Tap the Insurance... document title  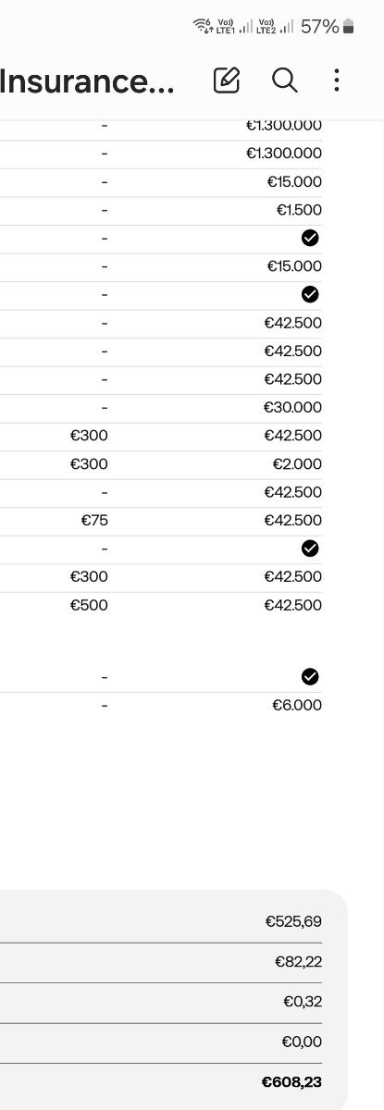tap(87, 81)
